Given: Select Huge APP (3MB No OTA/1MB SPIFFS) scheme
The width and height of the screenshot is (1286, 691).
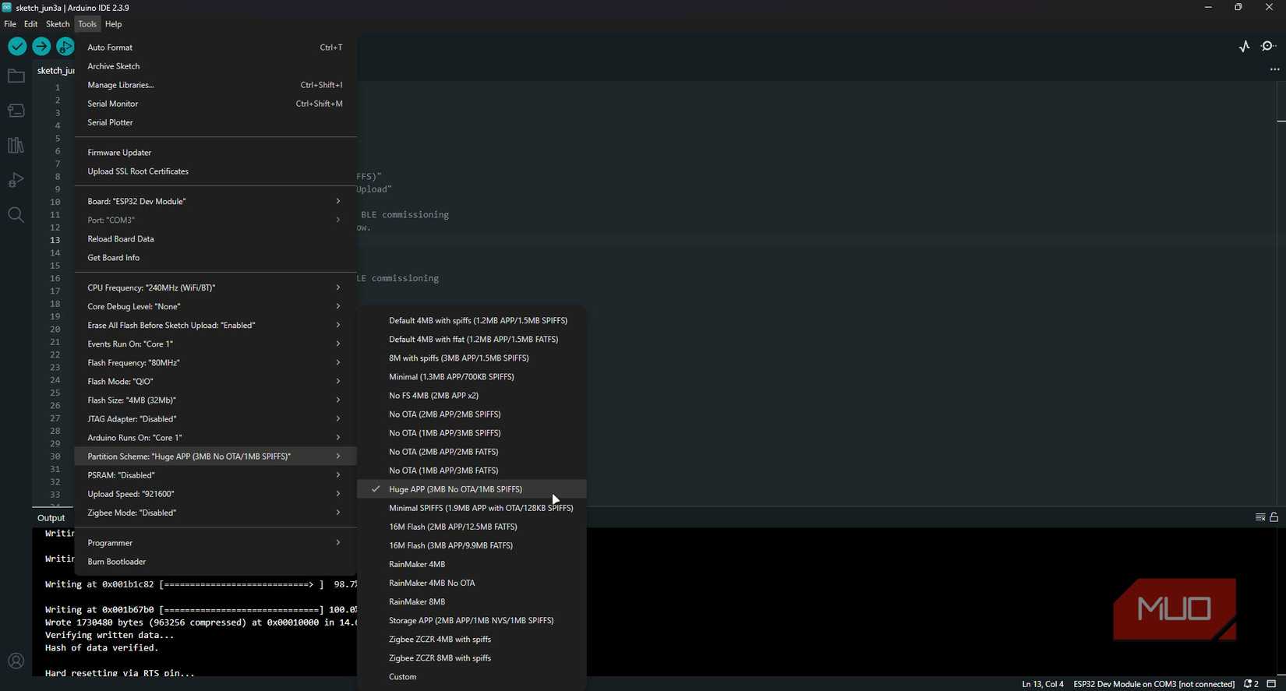Looking at the screenshot, I should tap(472, 489).
